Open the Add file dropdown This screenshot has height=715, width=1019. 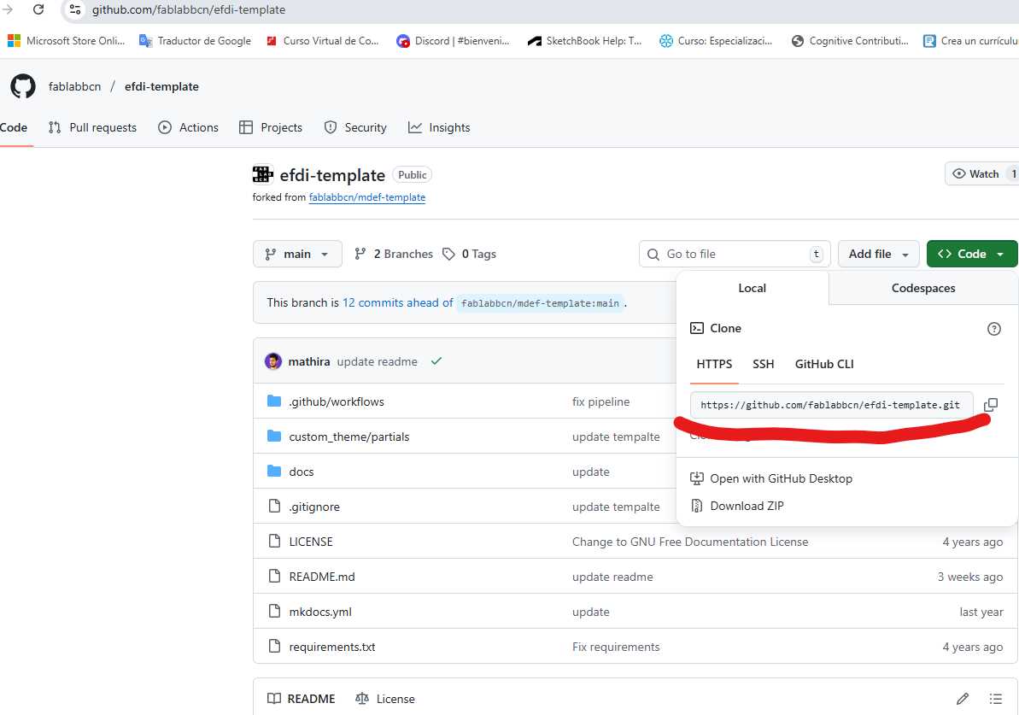tap(878, 254)
